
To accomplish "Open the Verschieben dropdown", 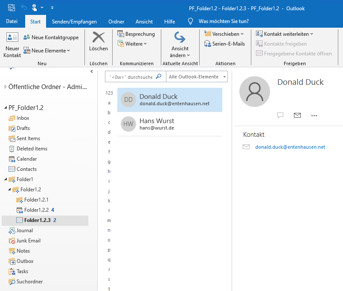I will 224,34.
